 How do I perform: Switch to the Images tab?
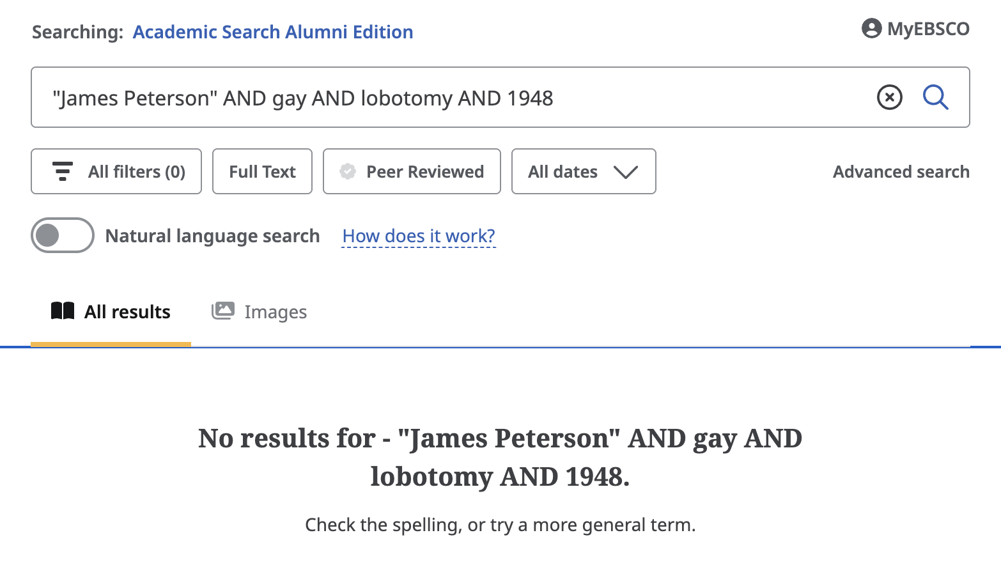275,312
